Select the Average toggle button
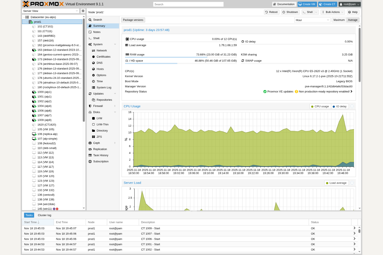 (x=353, y=20)
